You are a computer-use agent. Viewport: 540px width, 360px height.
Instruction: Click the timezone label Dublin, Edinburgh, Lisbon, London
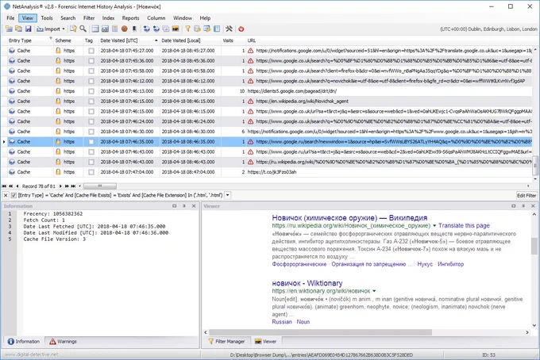(488, 29)
